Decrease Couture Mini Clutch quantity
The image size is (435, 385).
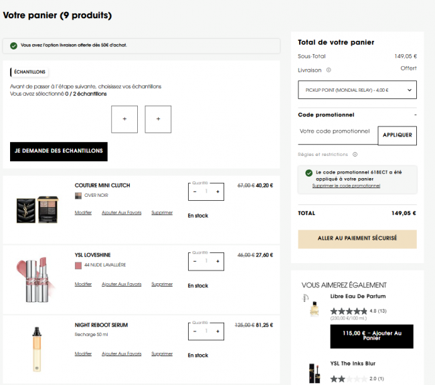tap(195, 191)
